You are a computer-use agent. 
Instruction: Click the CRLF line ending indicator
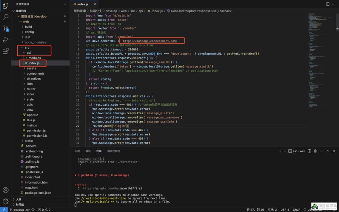pos(296,210)
